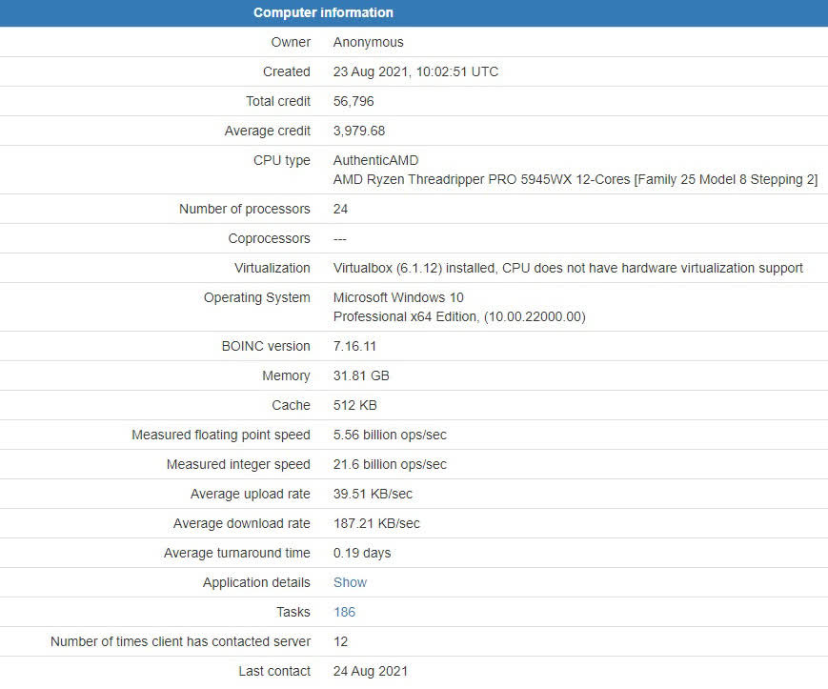Click the Average turnaround time 0.19 days
The height and width of the screenshot is (689, 828).
click(x=362, y=553)
